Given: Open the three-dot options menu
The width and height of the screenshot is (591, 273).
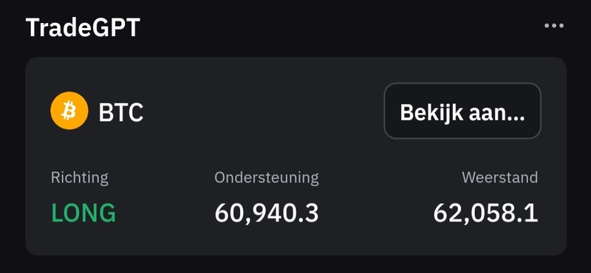Looking at the screenshot, I should 554,26.
